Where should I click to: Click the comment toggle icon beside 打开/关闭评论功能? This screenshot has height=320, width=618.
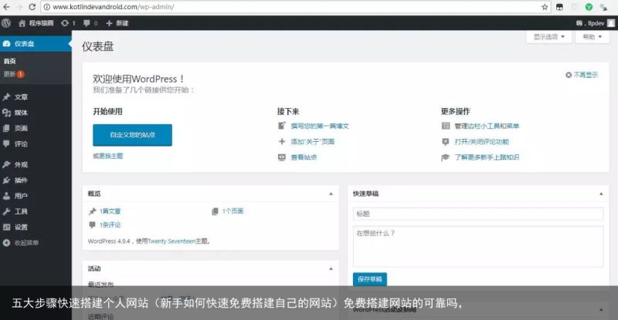[x=446, y=142]
